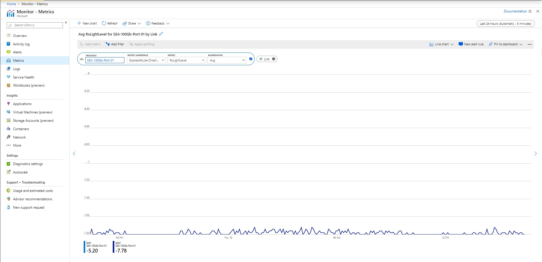Viewport: 542px width, 262px height.
Task: Refresh the metrics chart
Action: point(110,23)
